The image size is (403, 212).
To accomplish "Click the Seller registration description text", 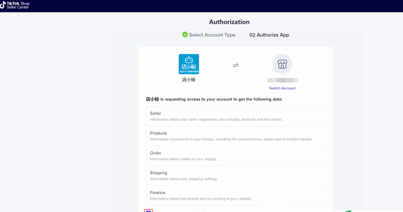I will pyautogui.click(x=216, y=119).
